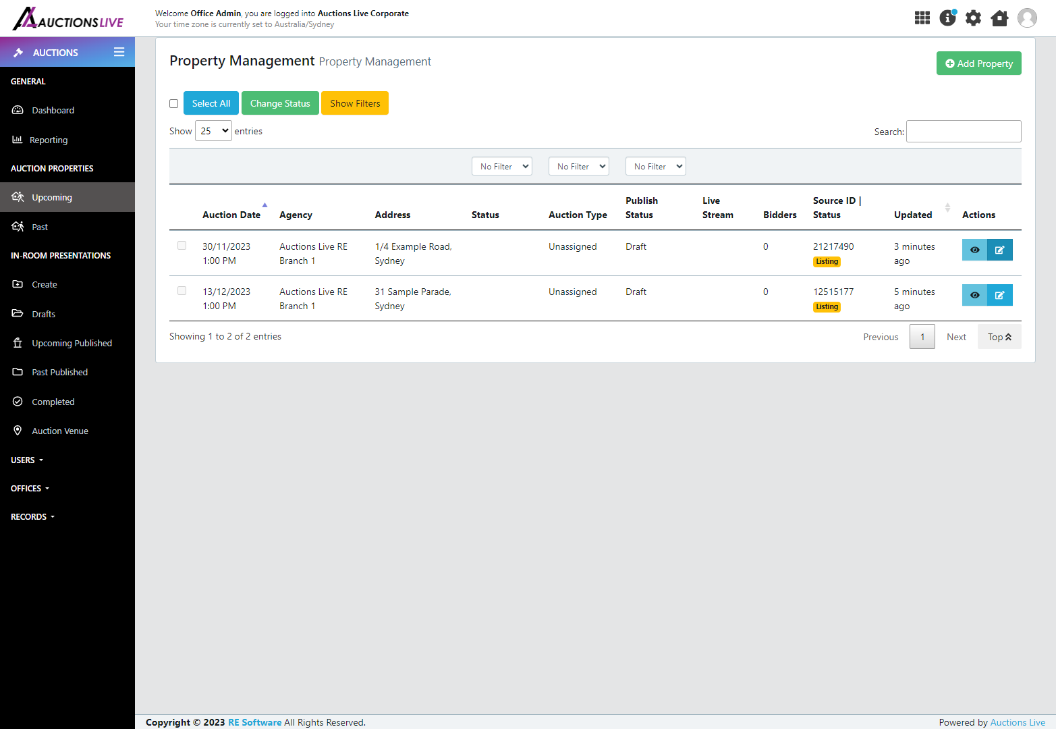The height and width of the screenshot is (729, 1056).
Task: Click the Upcoming auctions sidebar icon
Action: click(x=18, y=197)
